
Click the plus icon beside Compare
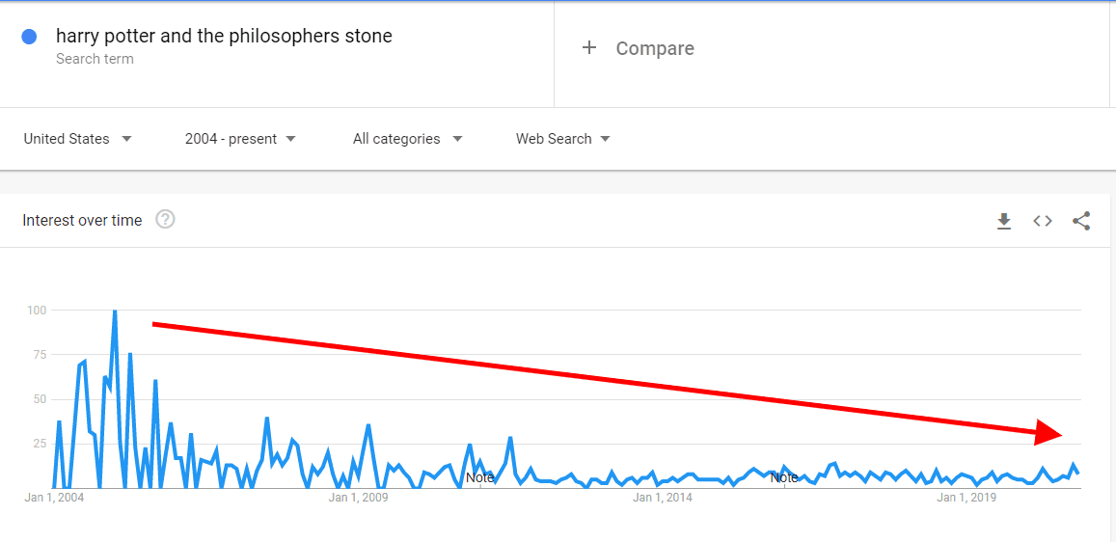pyautogui.click(x=589, y=48)
